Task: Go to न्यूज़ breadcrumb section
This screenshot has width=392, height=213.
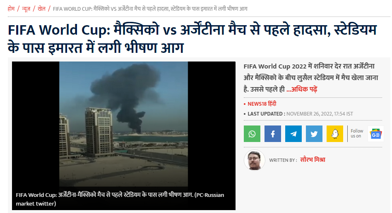Action: coord(26,9)
